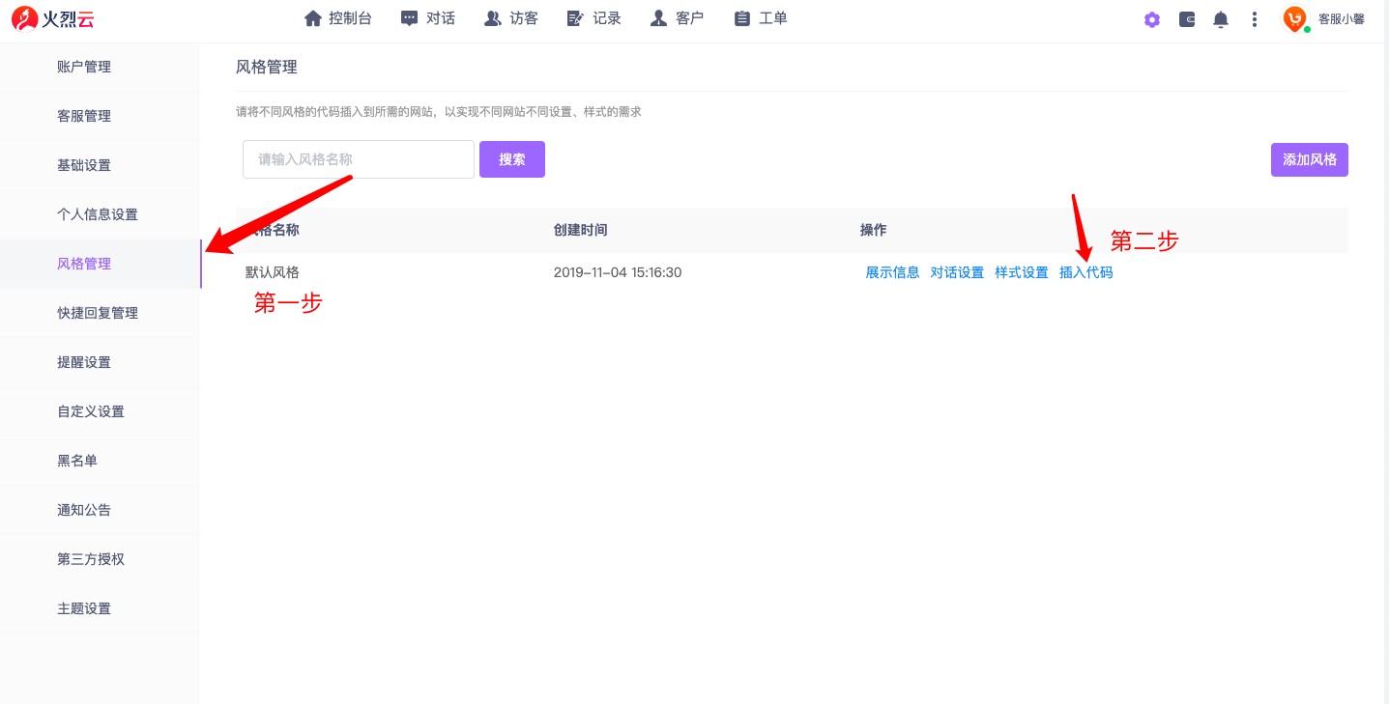Screen dimensions: 1389x704
Task: Click 对话设置 link in default style row
Action: click(957, 272)
